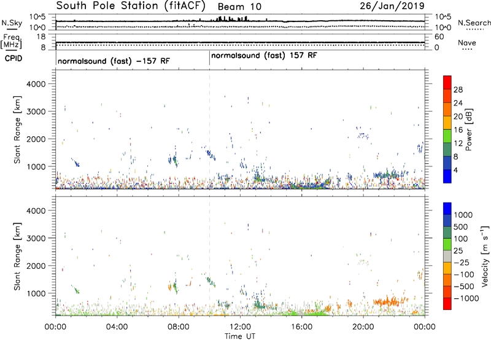The width and height of the screenshot is (491, 340).
Task: Click the gray -25 to 25 velocity swatch
Action: click(447, 256)
